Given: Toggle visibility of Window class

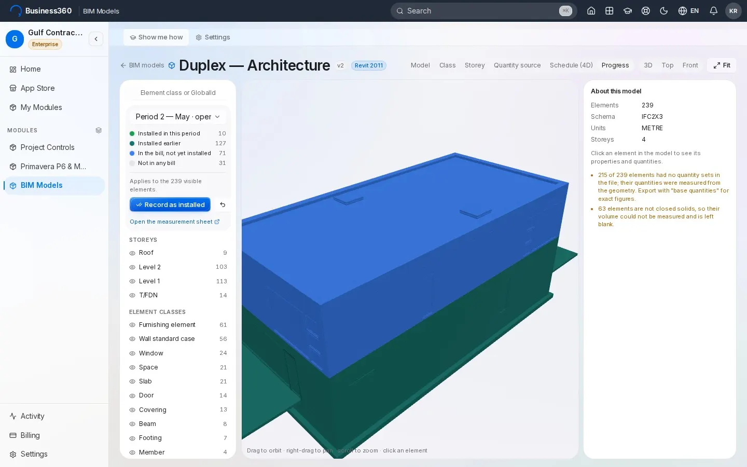Looking at the screenshot, I should click(132, 353).
